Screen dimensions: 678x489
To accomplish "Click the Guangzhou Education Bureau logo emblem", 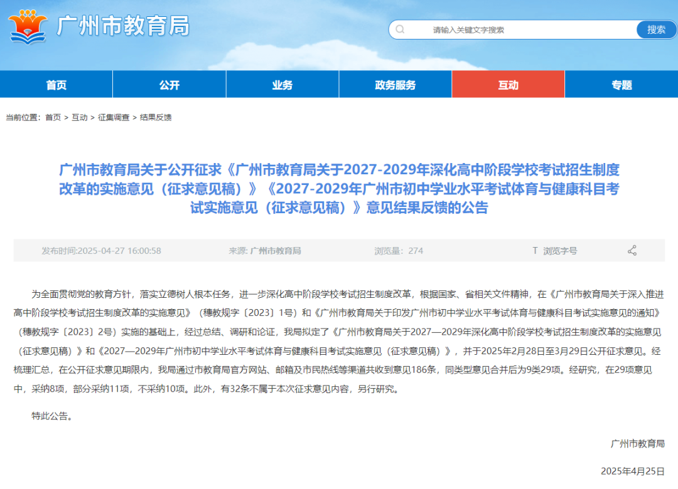I will (28, 27).
